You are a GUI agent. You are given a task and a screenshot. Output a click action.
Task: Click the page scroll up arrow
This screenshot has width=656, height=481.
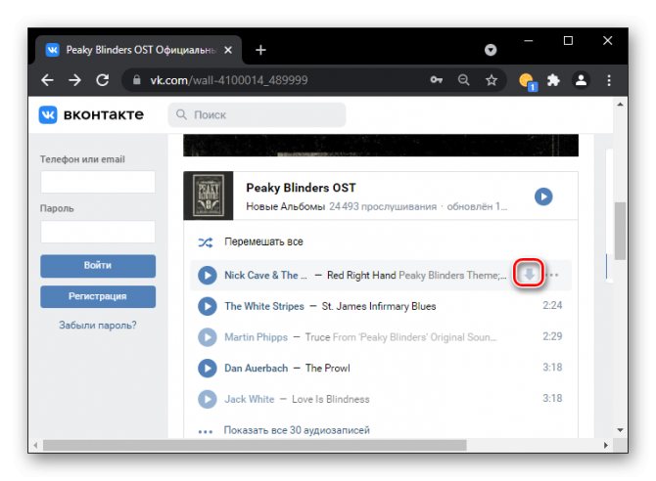click(620, 104)
